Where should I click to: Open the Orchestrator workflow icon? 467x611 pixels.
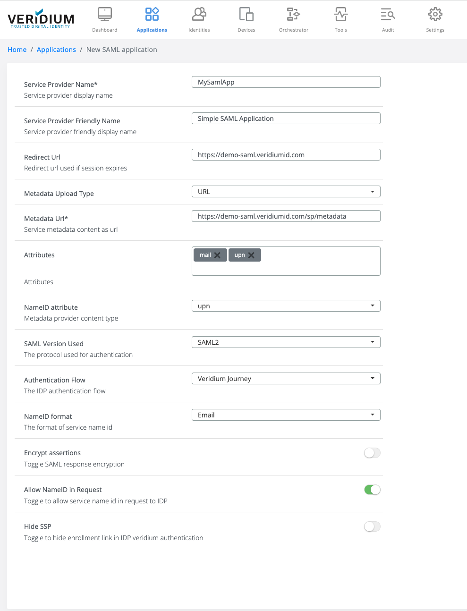point(293,15)
